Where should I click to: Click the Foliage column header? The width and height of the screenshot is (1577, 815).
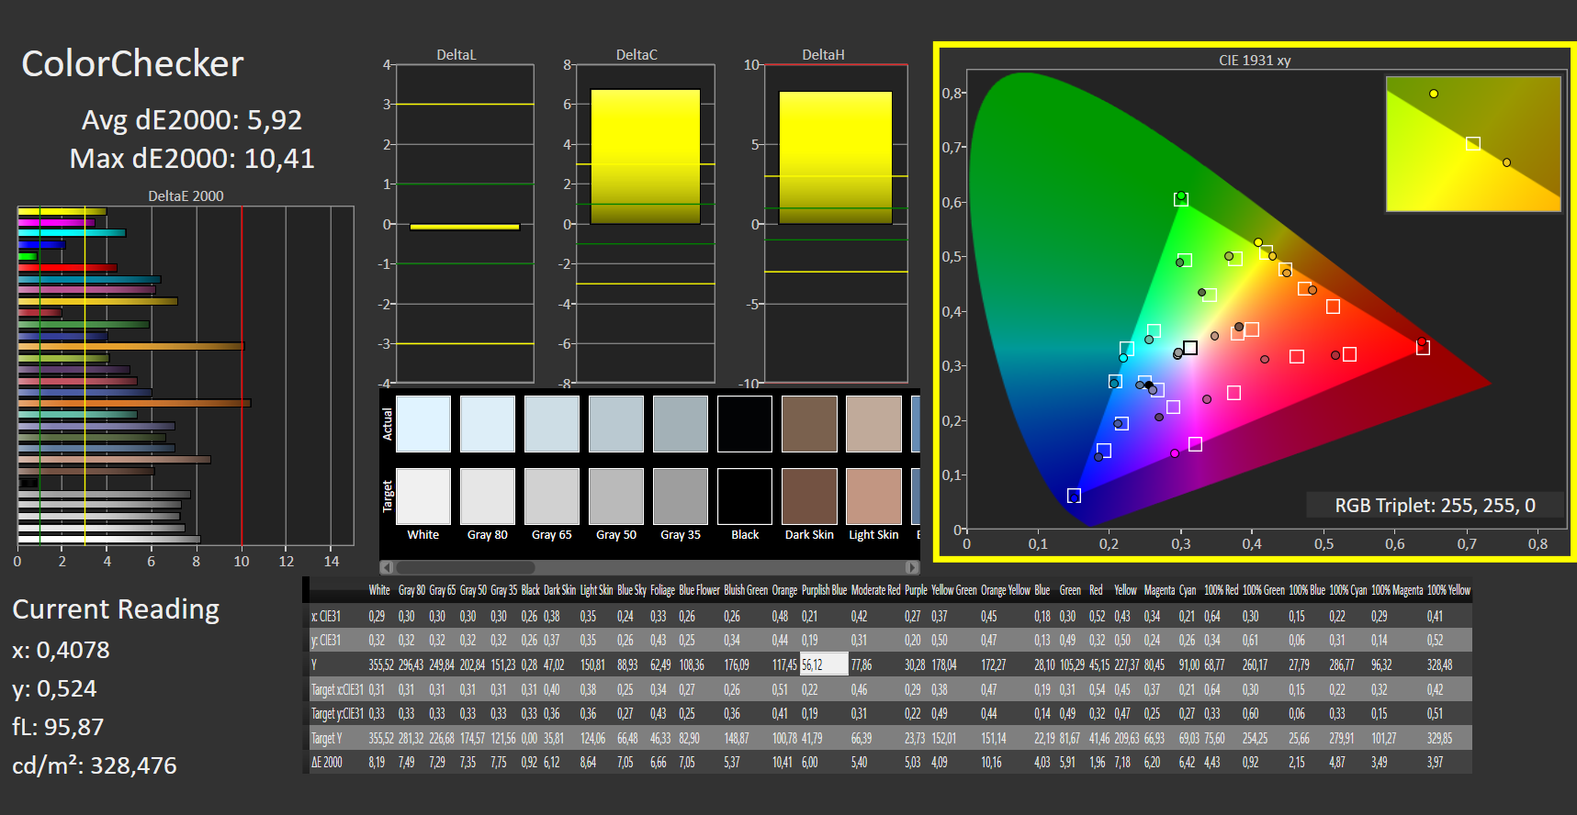click(x=662, y=590)
